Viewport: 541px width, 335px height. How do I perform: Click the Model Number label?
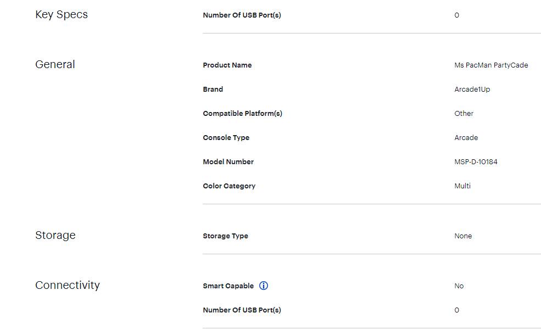(228, 162)
